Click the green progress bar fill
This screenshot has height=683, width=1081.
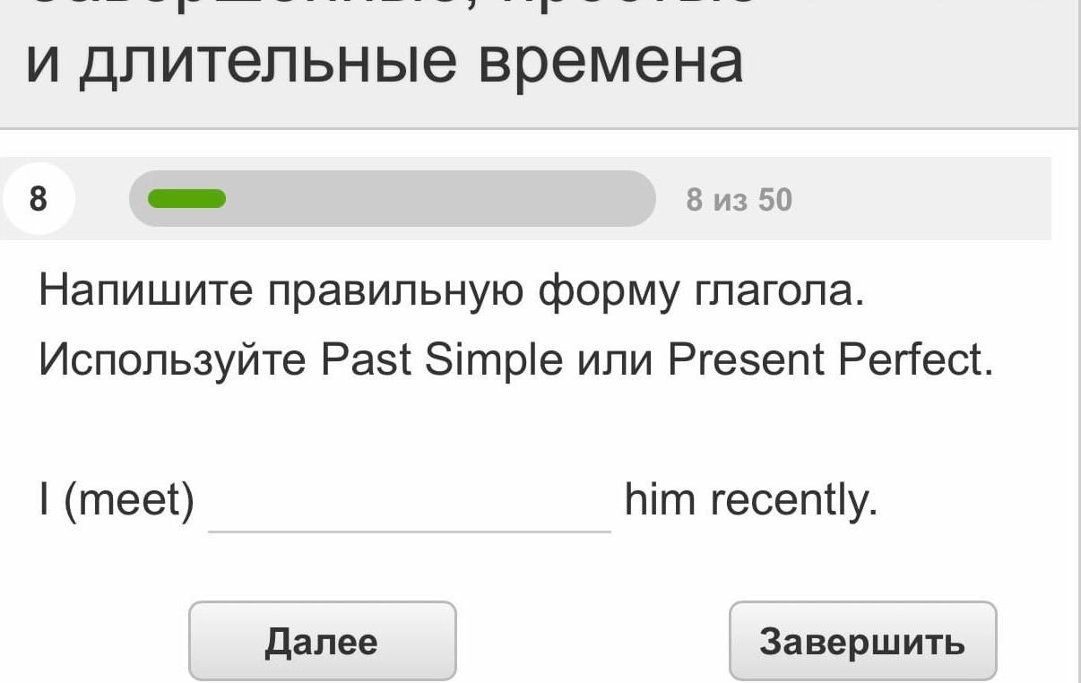[186, 199]
